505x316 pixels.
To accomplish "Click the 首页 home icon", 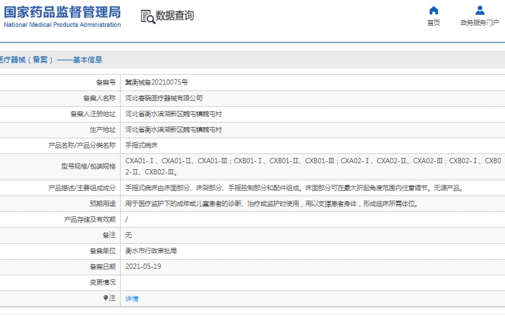I will 434,10.
